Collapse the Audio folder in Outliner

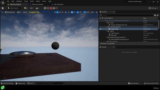107,23
